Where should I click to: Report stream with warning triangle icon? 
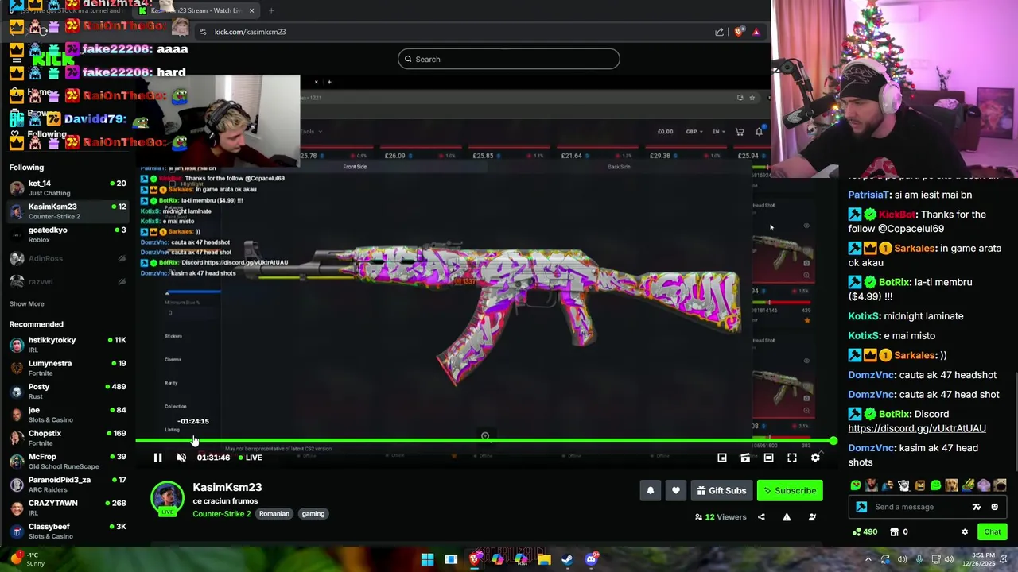pos(787,517)
